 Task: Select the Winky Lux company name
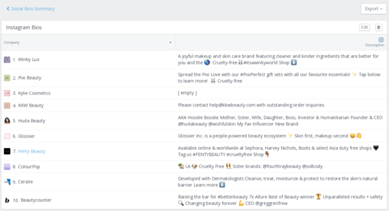click(x=28, y=59)
